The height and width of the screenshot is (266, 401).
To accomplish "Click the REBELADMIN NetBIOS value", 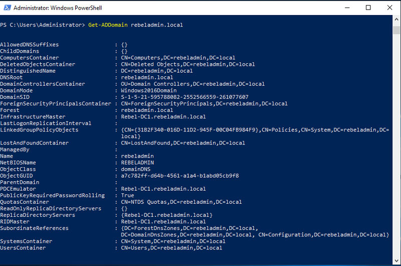I will [x=137, y=163].
